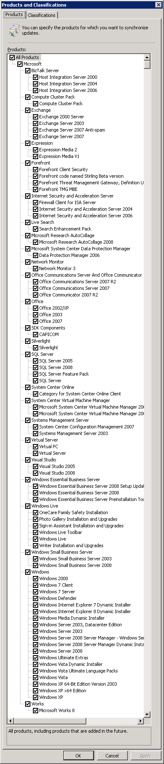Screen dimensions: 164x764
Task: Toggle the Forefront Client Security checkbox
Action: pos(35,169)
